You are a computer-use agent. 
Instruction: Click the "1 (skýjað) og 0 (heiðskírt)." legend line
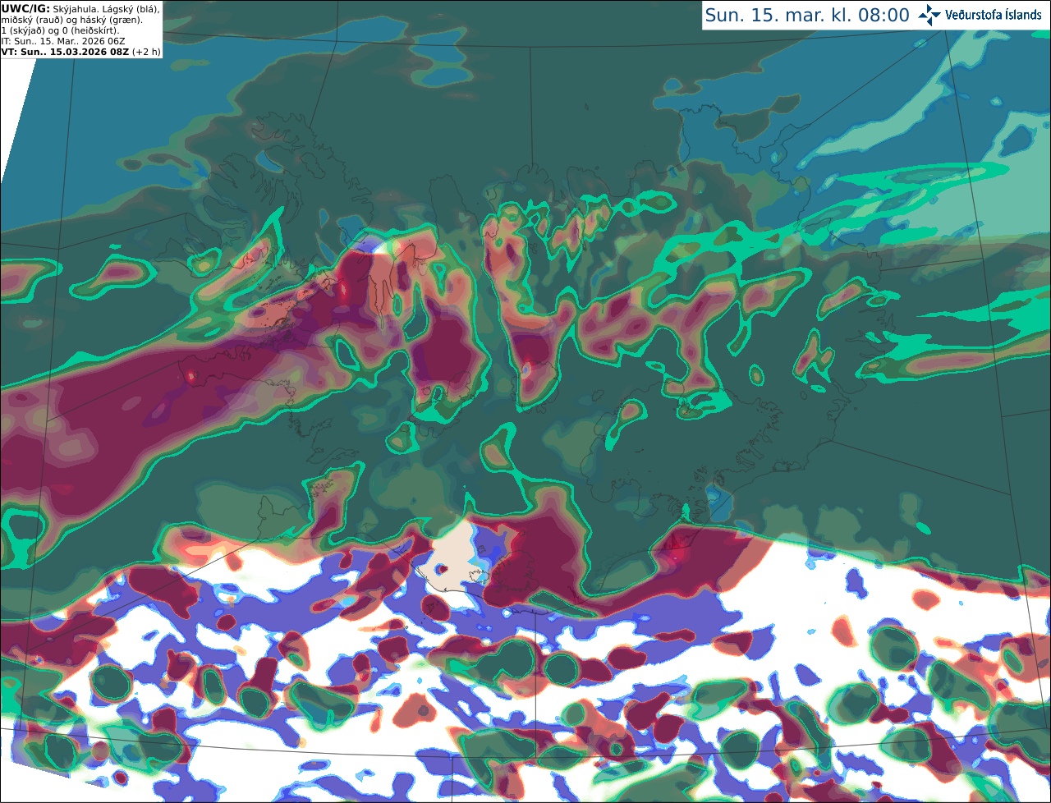coord(60,30)
